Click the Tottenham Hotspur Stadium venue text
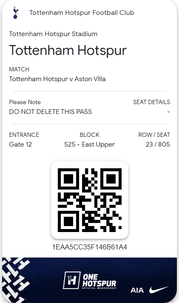 (x=53, y=34)
